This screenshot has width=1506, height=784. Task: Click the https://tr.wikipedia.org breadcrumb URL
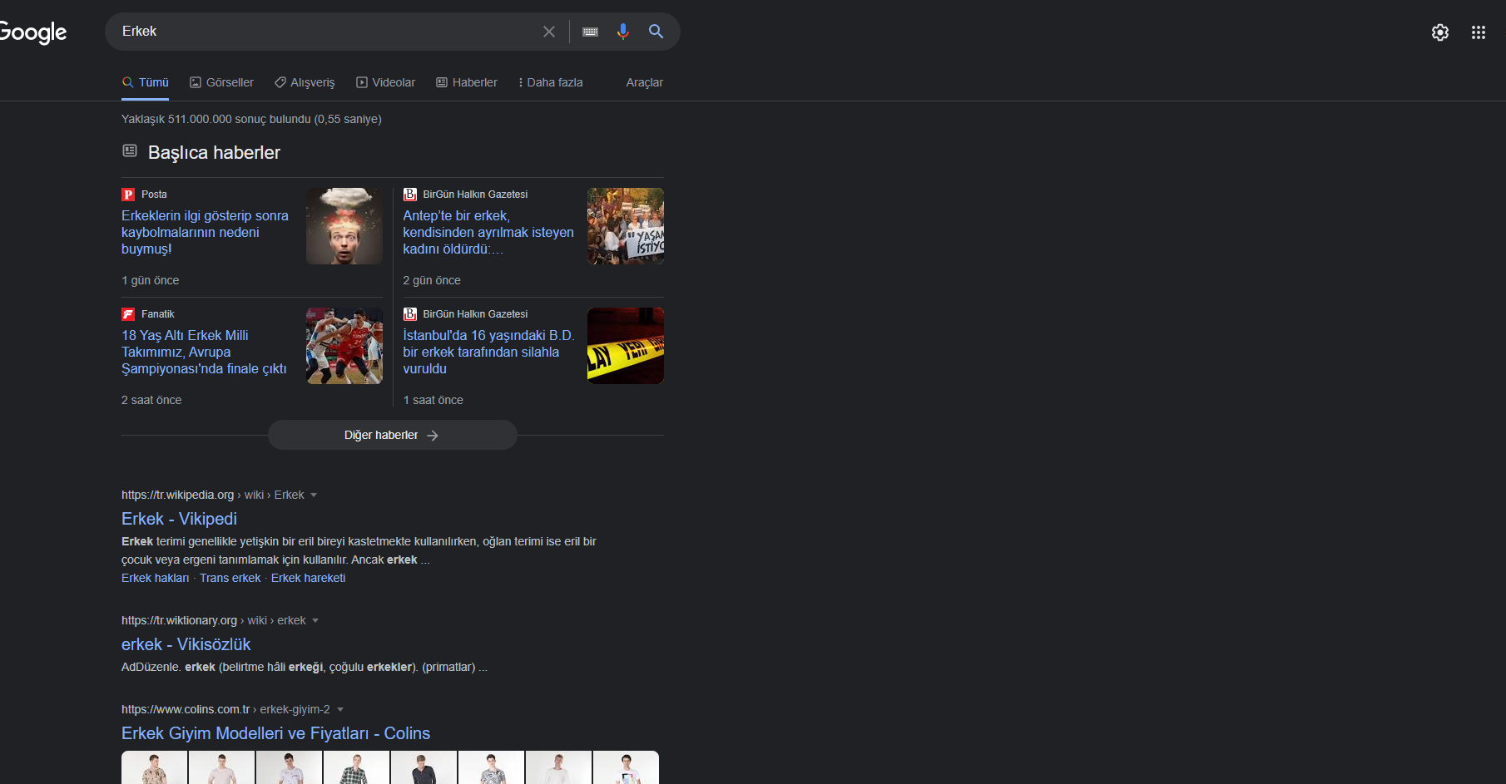178,495
